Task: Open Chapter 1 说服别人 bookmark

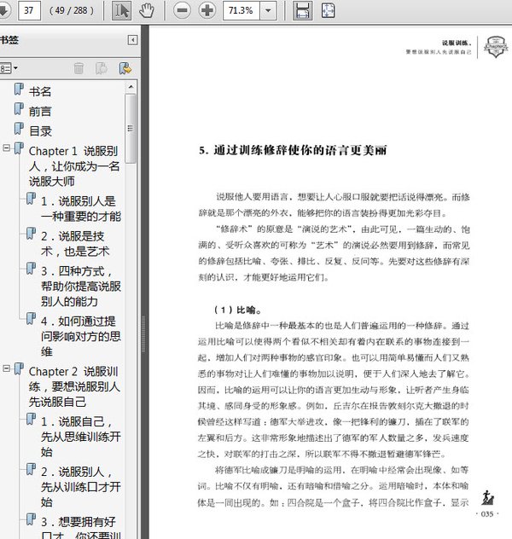Action: coord(74,166)
